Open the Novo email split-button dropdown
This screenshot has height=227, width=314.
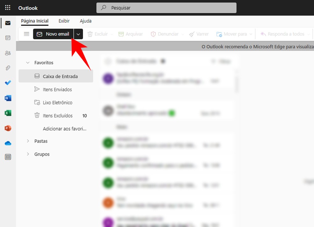[78, 34]
